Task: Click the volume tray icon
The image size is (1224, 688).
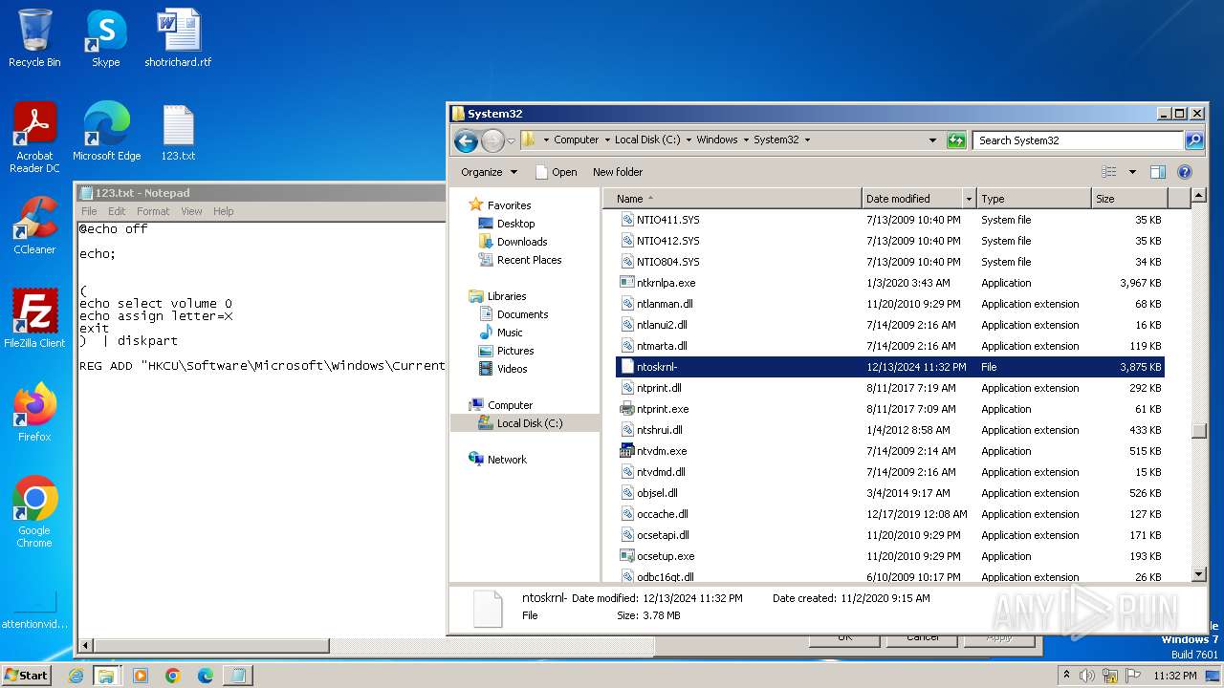Action: point(1087,676)
